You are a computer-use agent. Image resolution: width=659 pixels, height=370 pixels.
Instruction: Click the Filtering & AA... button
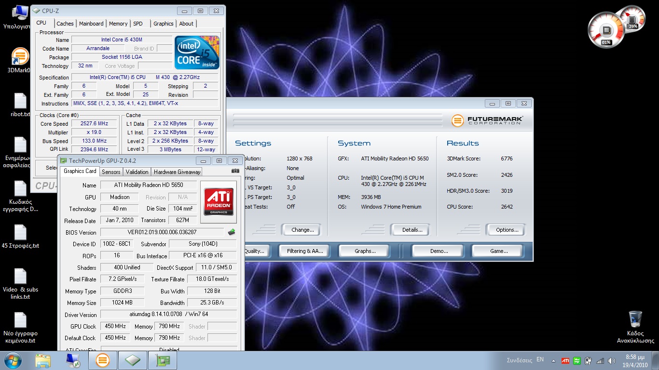pos(305,251)
